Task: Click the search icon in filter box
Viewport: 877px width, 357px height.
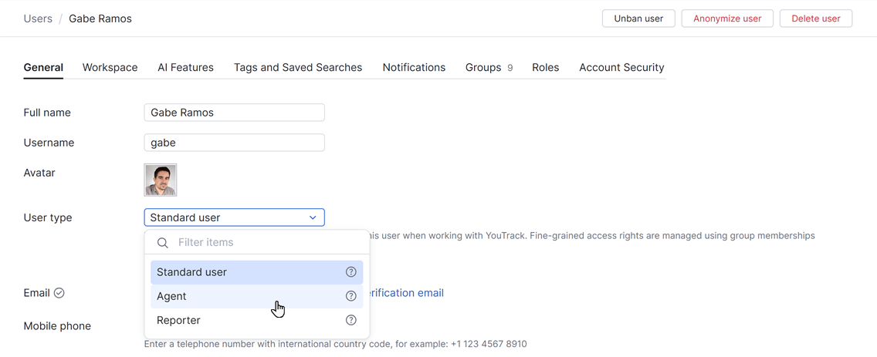Action: tap(163, 243)
